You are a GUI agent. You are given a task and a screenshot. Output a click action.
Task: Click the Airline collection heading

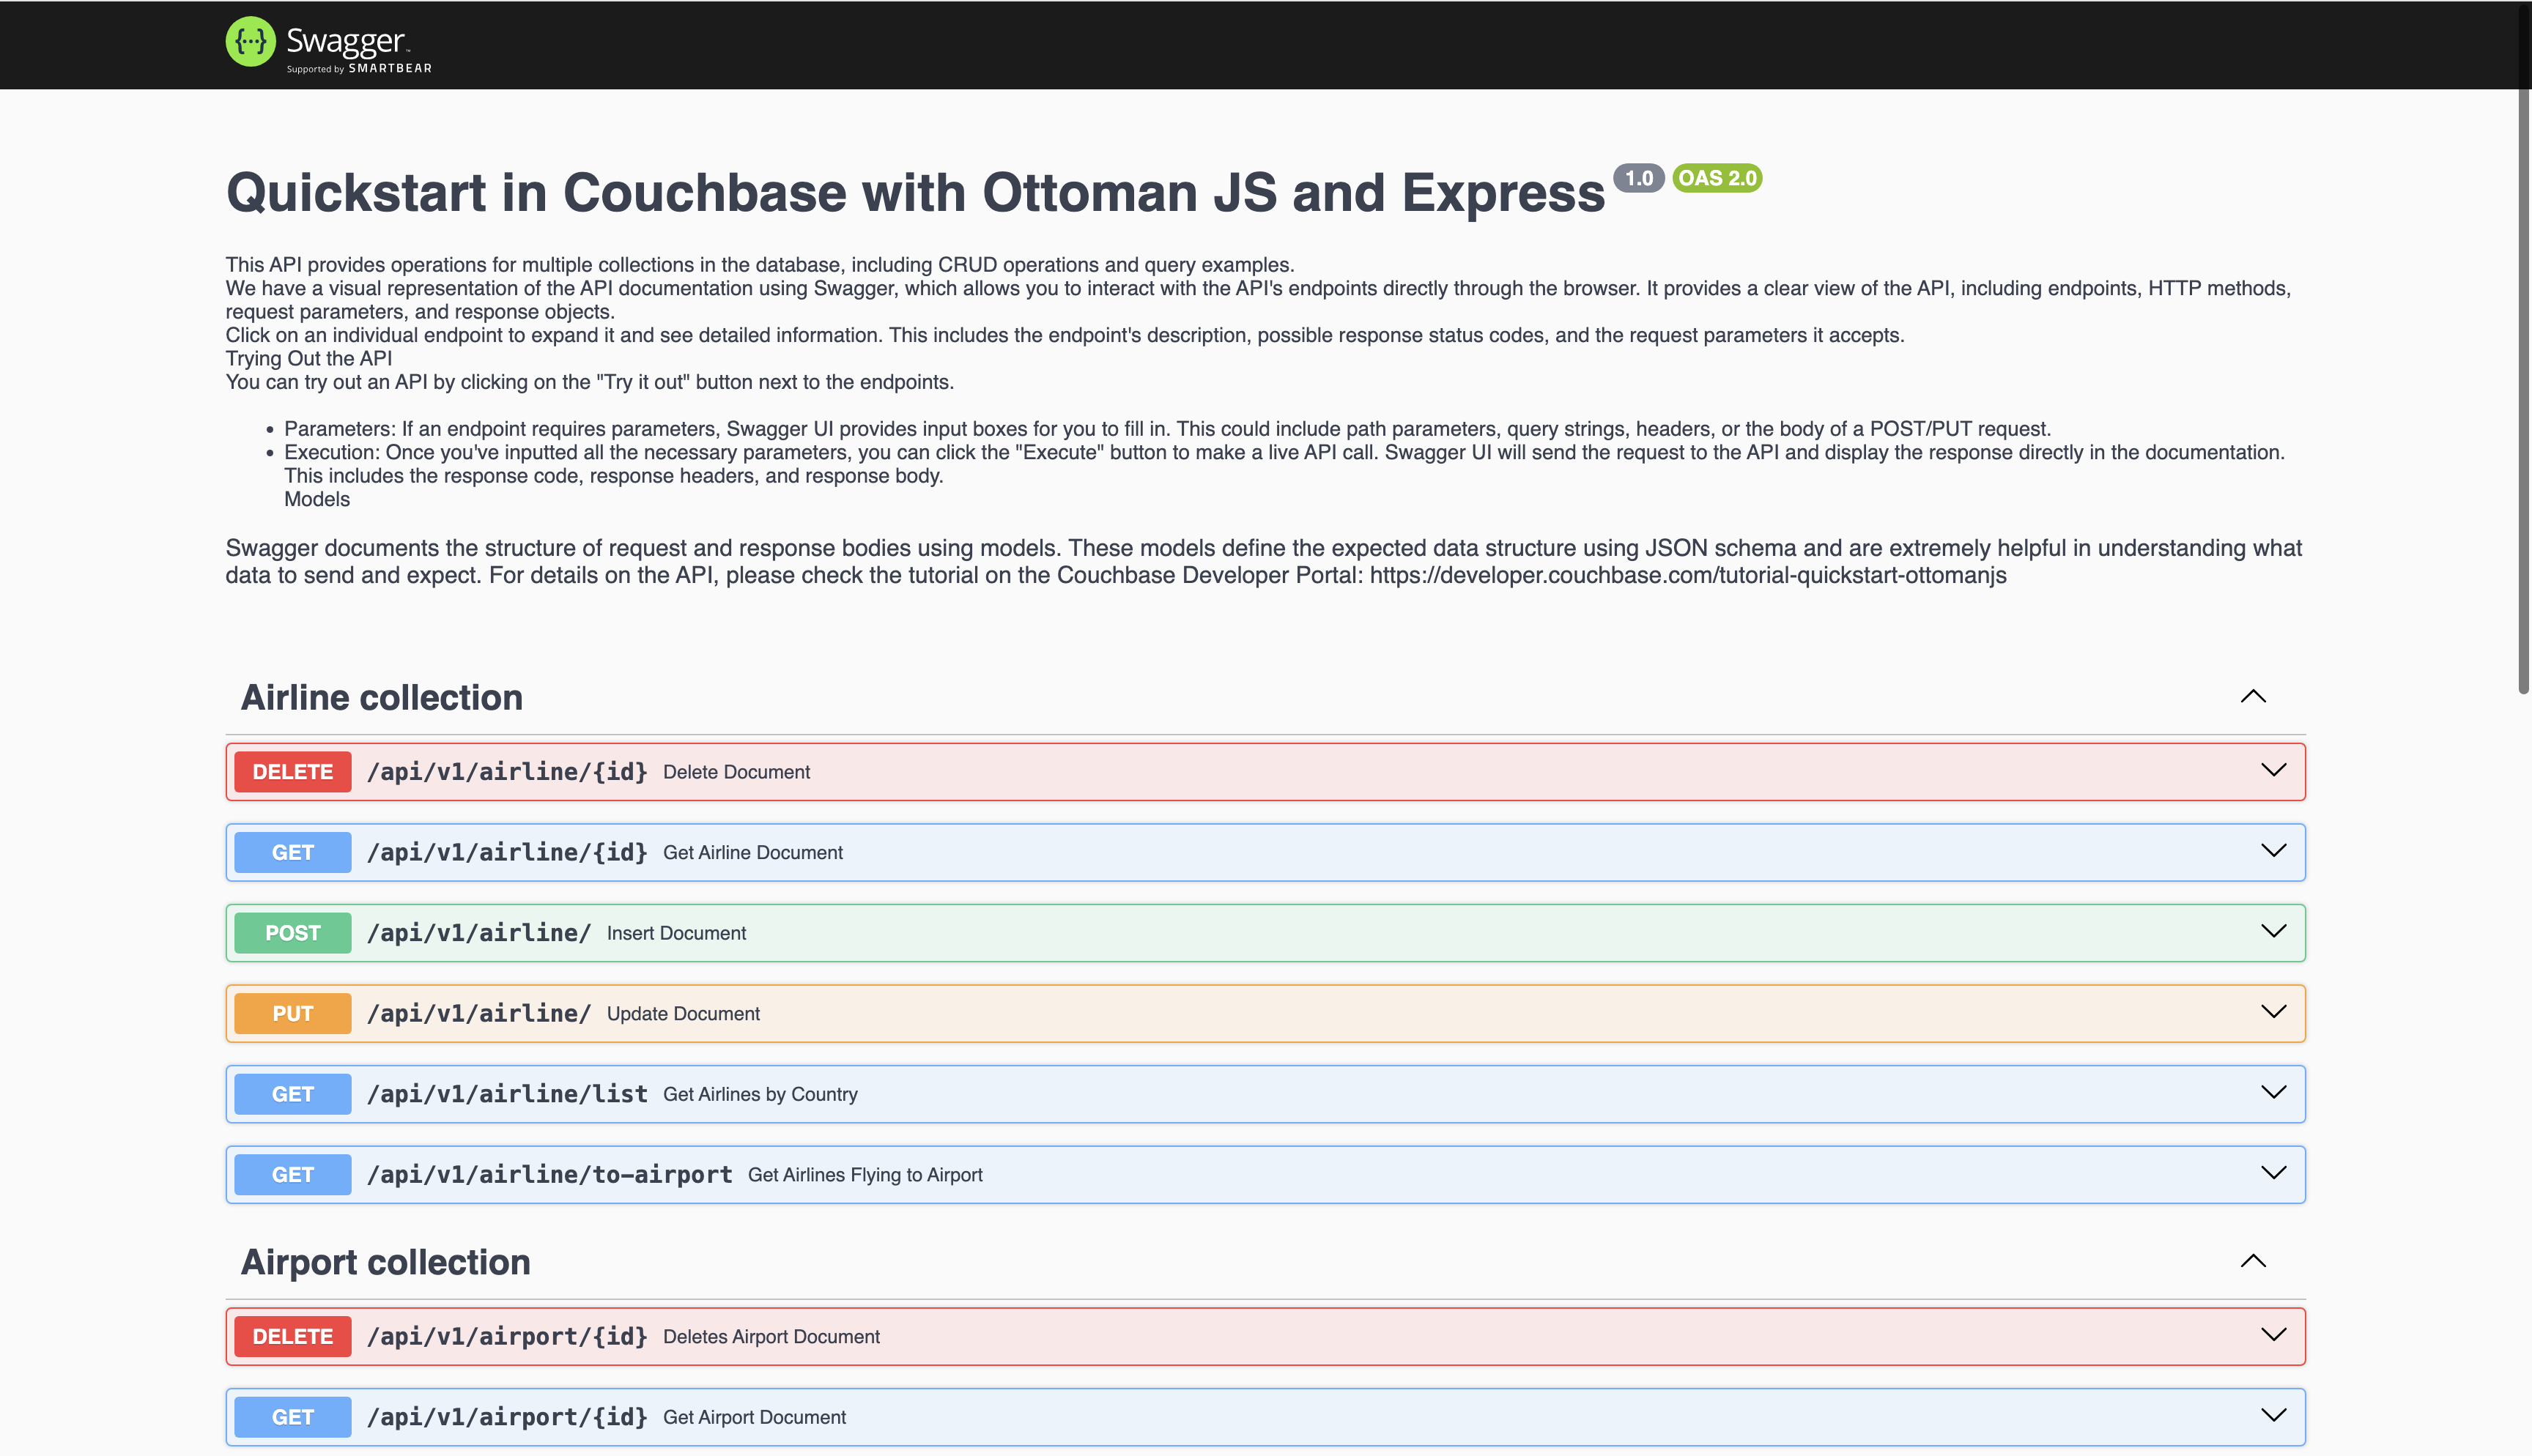click(x=382, y=698)
